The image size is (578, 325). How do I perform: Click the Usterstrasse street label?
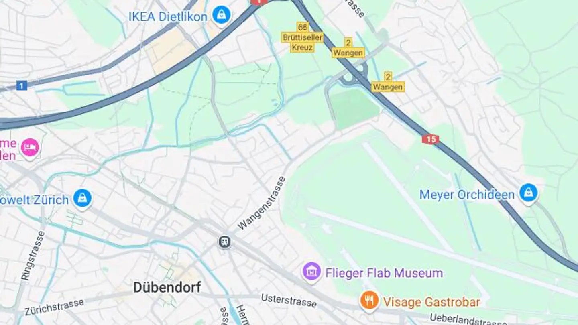coord(289,301)
